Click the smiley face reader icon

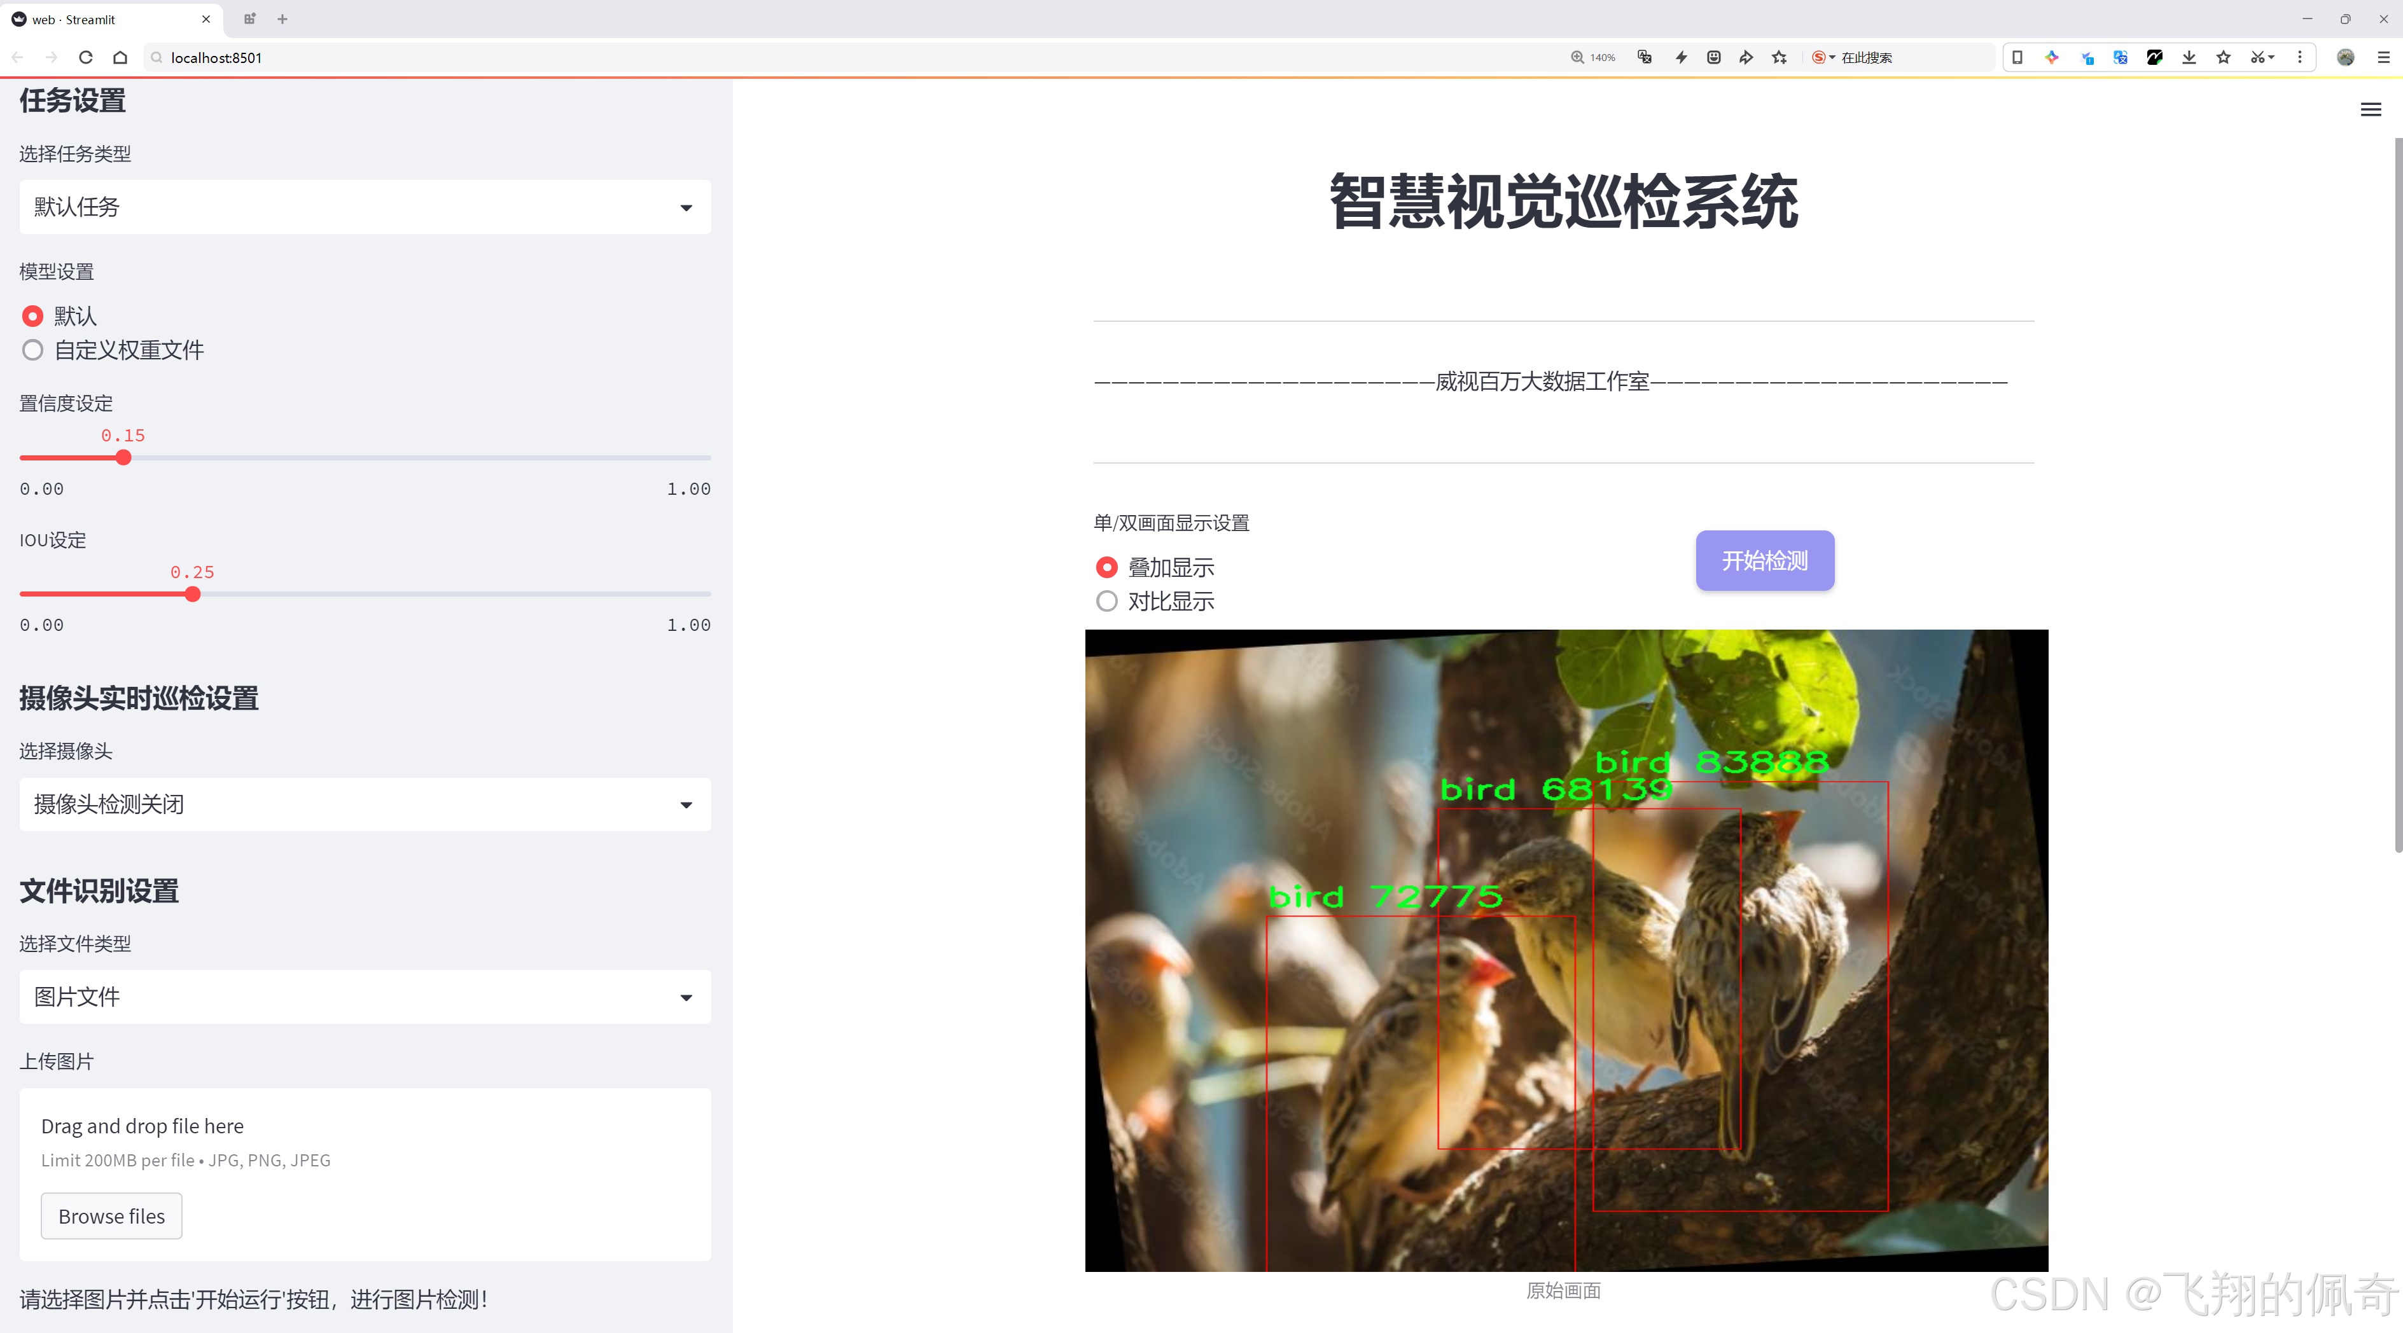point(1713,57)
